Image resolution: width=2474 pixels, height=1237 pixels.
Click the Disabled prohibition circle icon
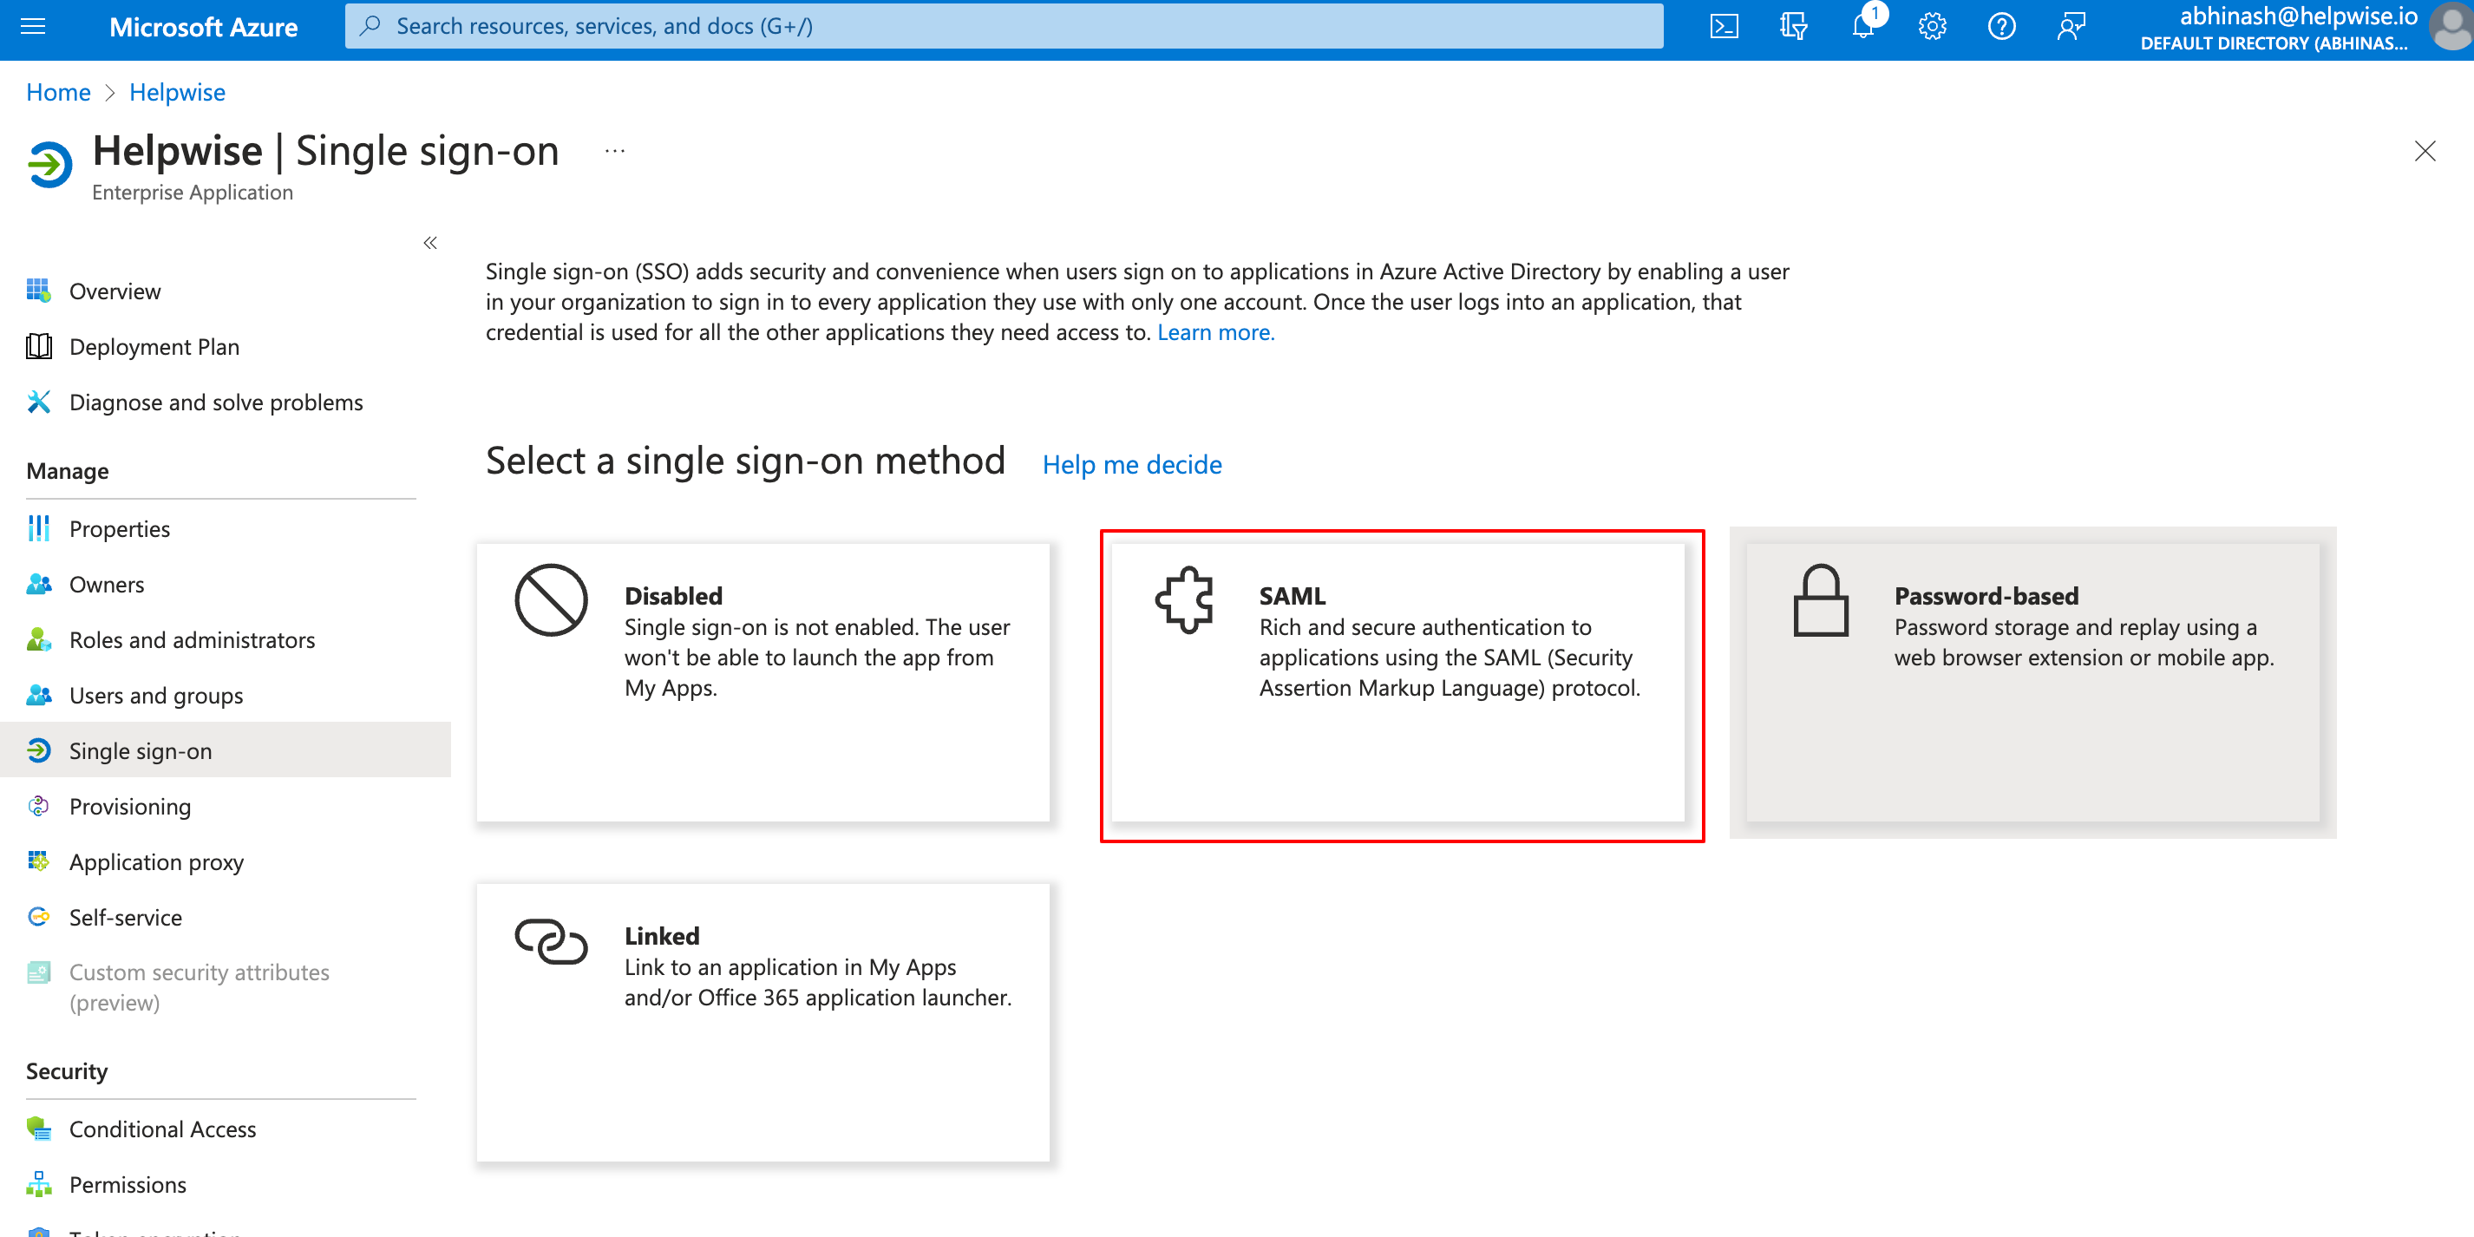pyautogui.click(x=552, y=599)
